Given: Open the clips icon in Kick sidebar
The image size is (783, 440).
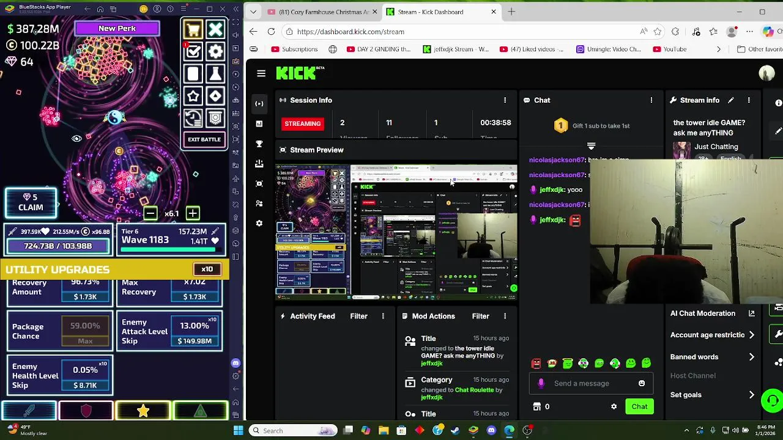Looking at the screenshot, I should [259, 183].
